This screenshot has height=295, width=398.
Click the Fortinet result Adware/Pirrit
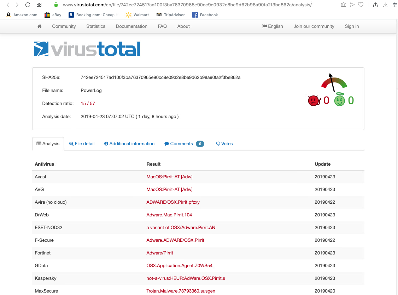[x=160, y=253]
